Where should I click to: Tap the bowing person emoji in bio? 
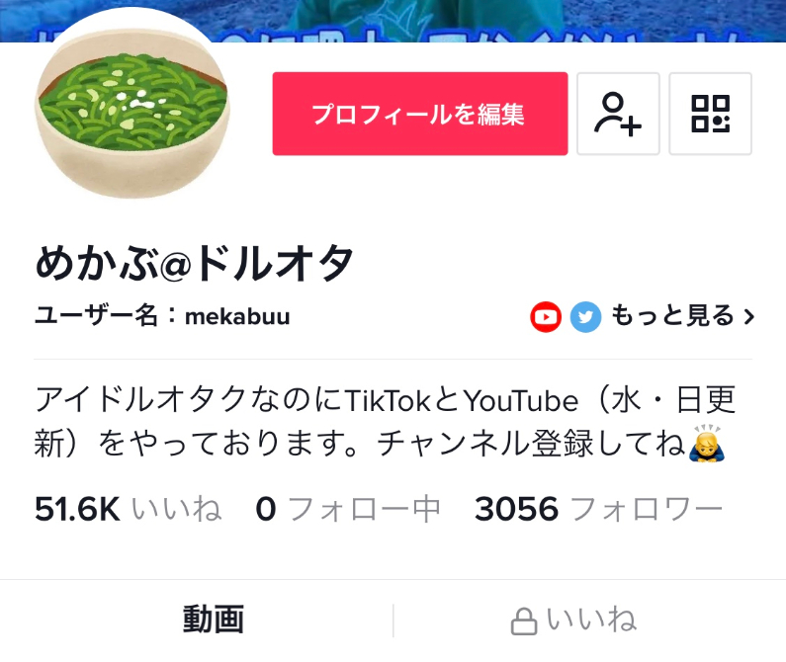707,443
